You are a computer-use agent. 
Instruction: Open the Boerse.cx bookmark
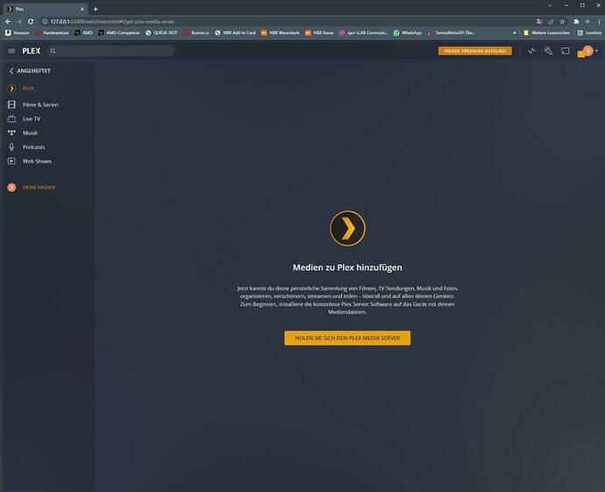coord(196,32)
